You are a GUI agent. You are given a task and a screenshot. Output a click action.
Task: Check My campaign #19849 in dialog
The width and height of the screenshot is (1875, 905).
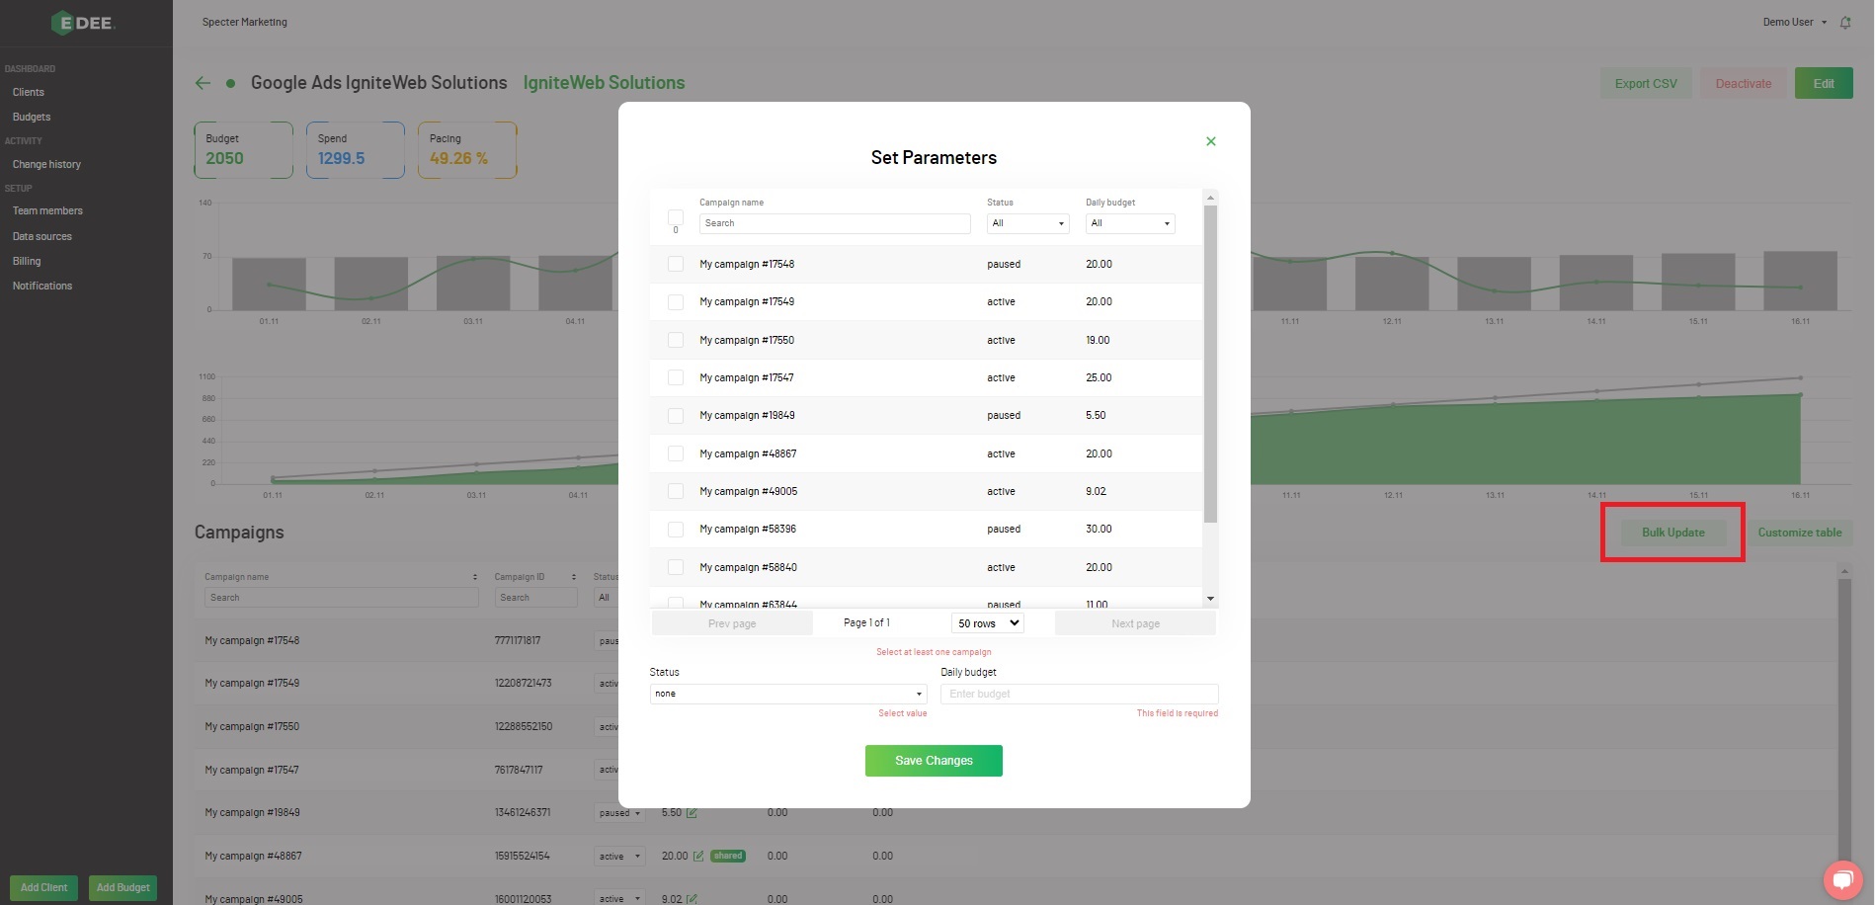click(x=676, y=416)
